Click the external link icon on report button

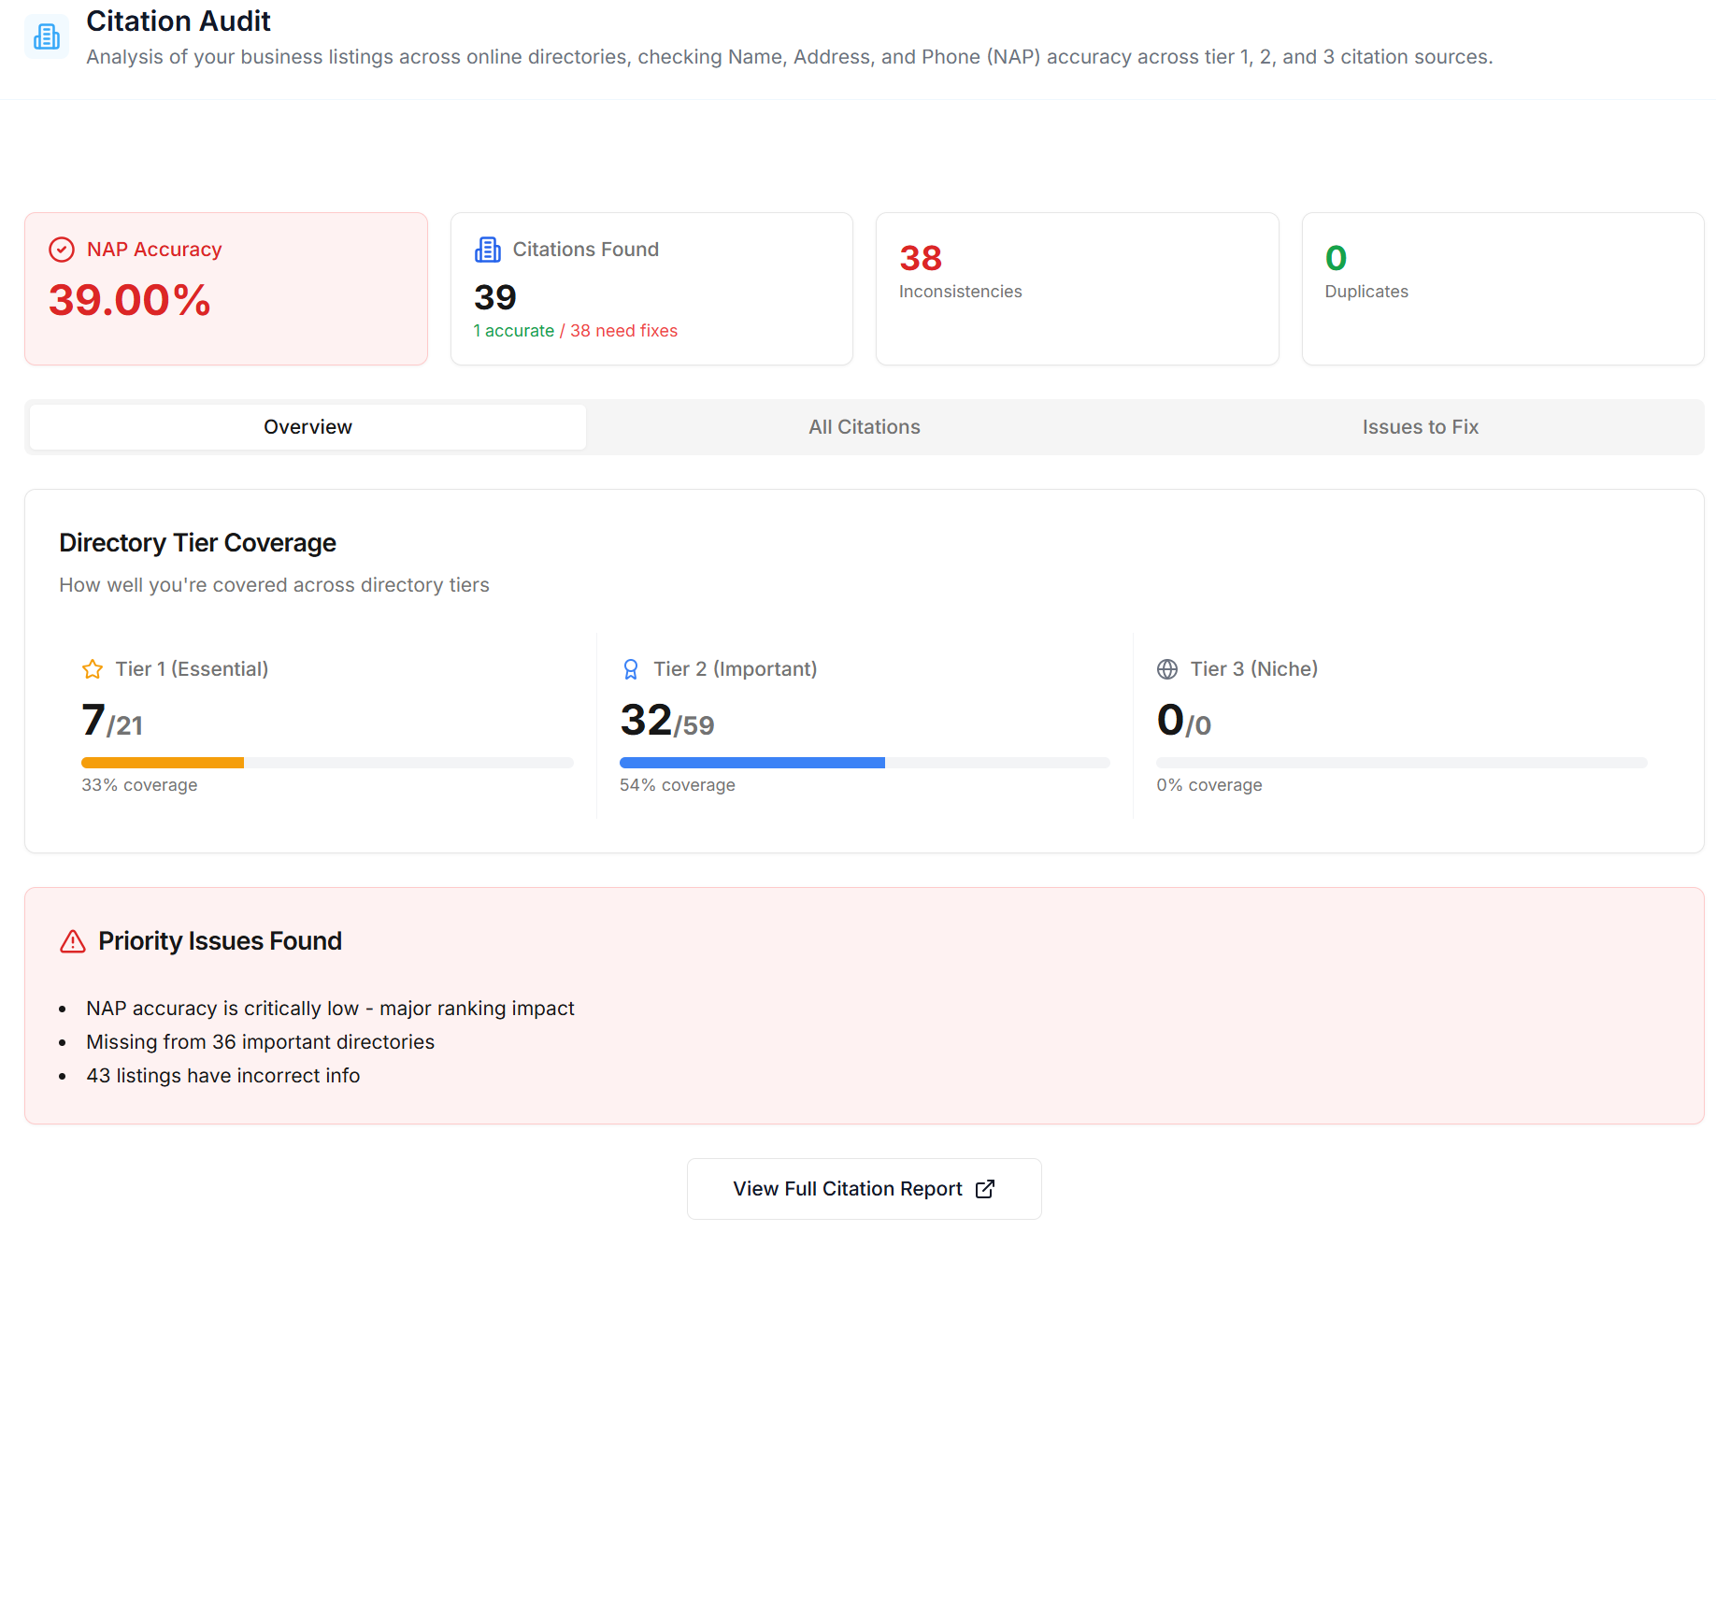point(985,1188)
